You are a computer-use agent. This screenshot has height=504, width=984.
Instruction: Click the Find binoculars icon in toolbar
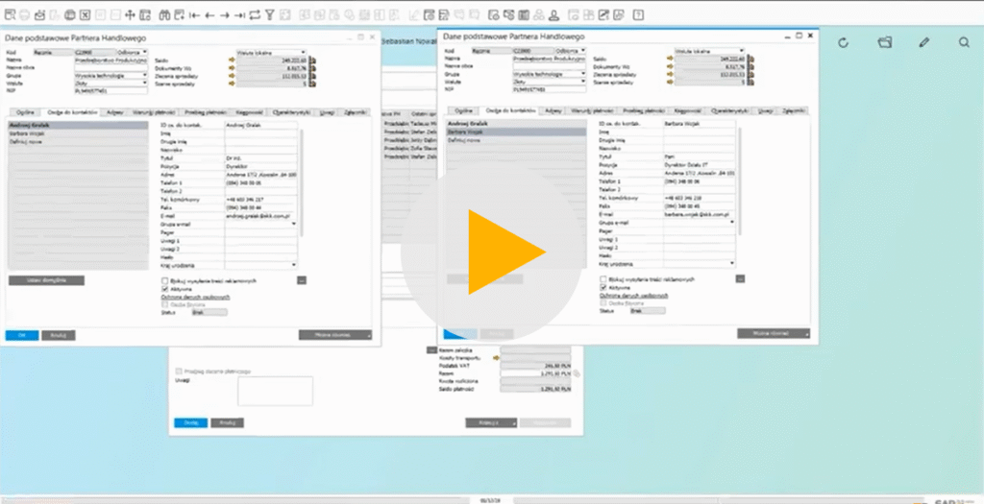[x=163, y=14]
